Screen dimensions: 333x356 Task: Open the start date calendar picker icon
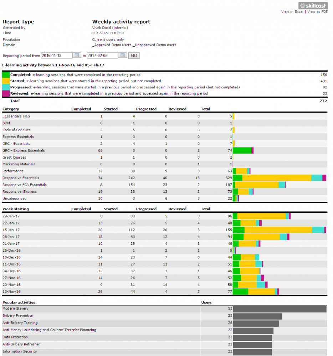[x=77, y=55]
